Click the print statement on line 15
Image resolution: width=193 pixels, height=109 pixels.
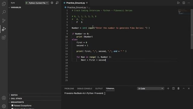101,51
